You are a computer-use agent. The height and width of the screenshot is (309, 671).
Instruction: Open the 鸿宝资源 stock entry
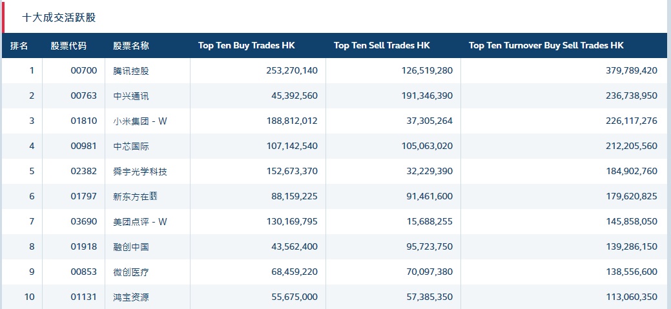click(131, 297)
